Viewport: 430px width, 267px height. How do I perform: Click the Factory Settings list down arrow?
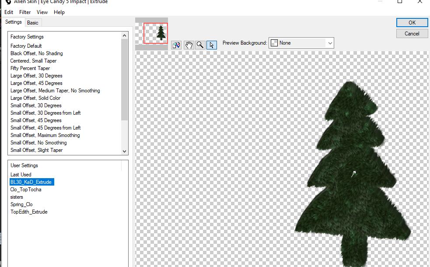pos(125,151)
